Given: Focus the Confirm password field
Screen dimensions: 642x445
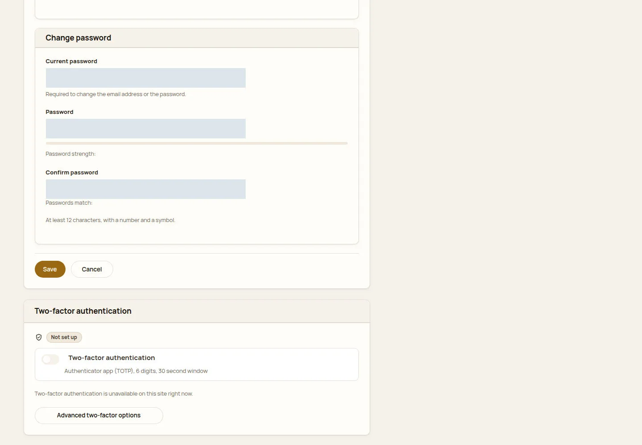Looking at the screenshot, I should [x=146, y=189].
